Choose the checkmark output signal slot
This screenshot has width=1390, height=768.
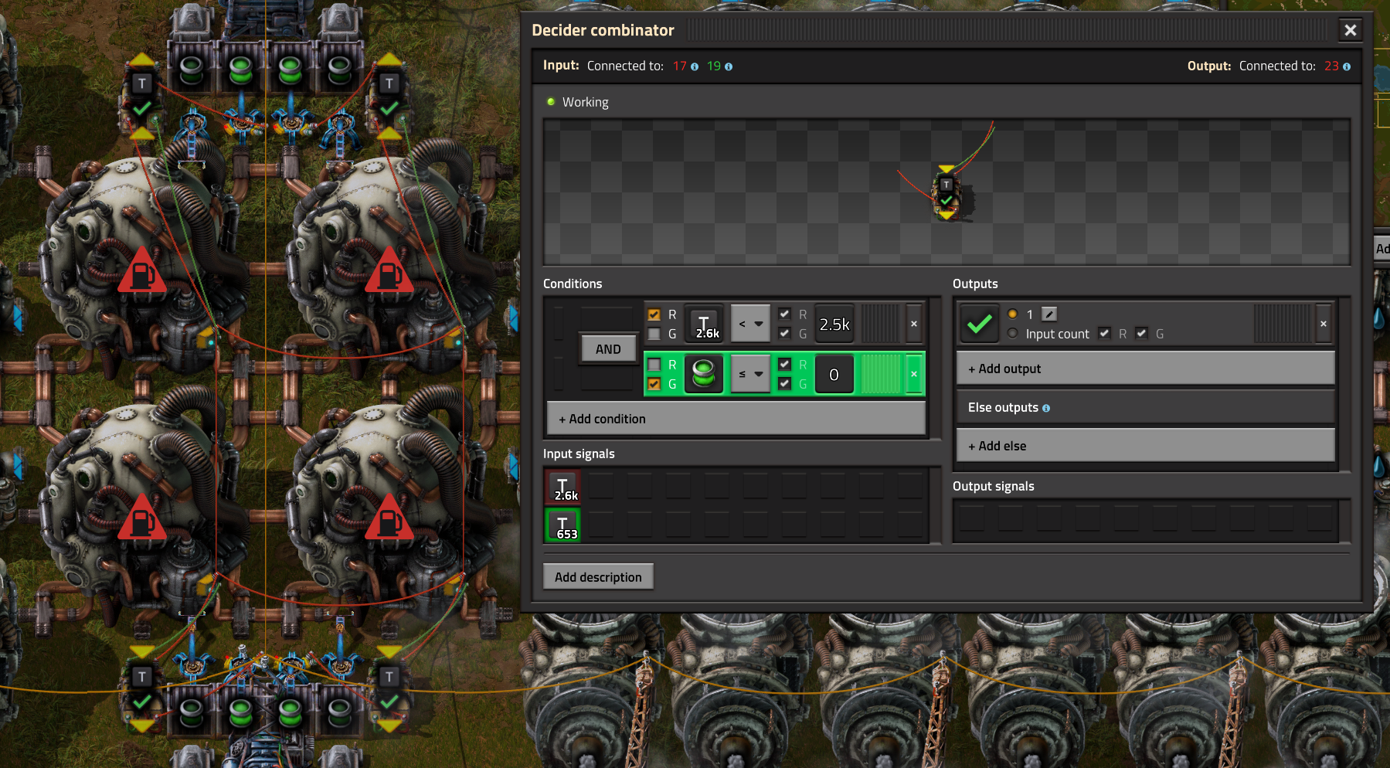pyautogui.click(x=979, y=324)
